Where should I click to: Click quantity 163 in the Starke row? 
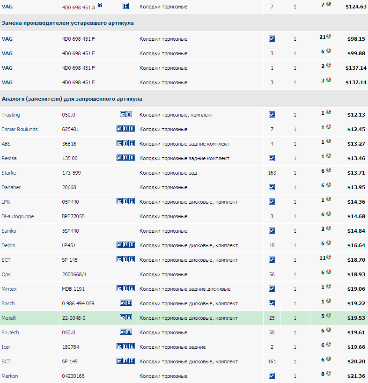pos(272,173)
